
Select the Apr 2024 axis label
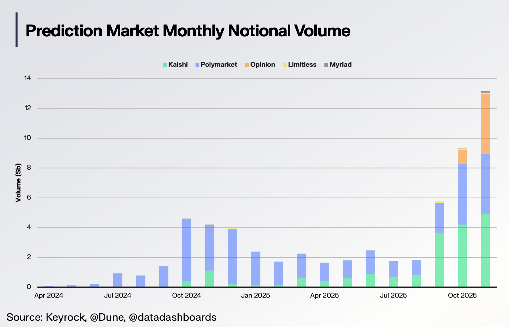click(x=49, y=295)
